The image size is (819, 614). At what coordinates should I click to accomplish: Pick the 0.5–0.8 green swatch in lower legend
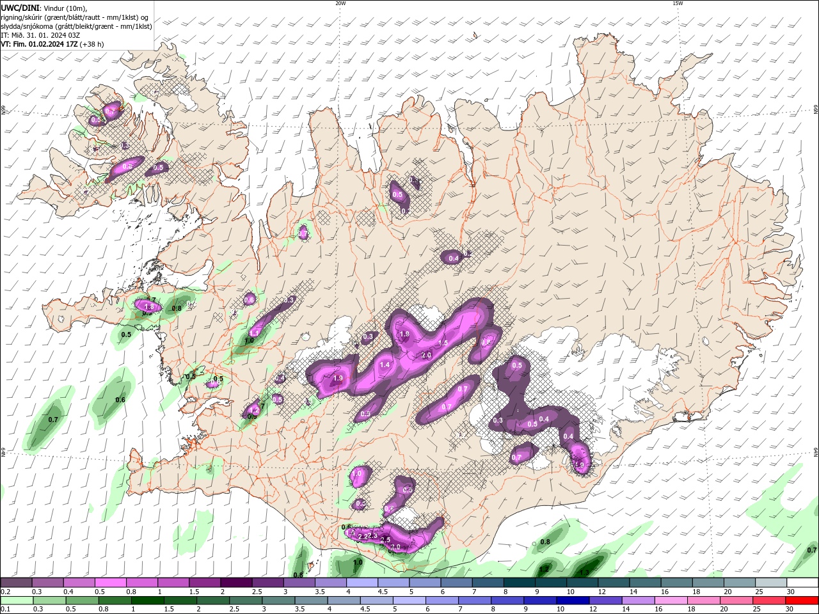click(x=82, y=601)
